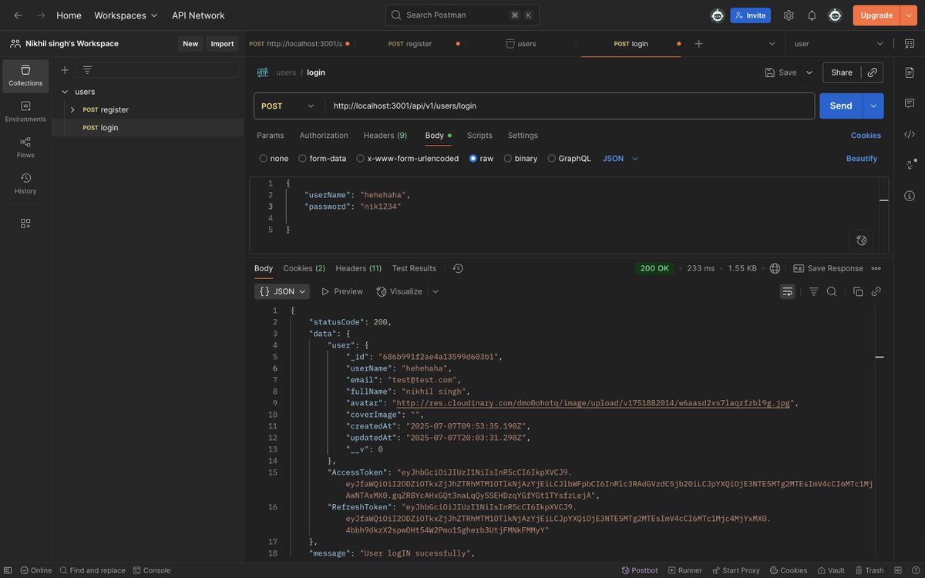Open the Send button dropdown arrow
925x578 pixels.
point(873,106)
